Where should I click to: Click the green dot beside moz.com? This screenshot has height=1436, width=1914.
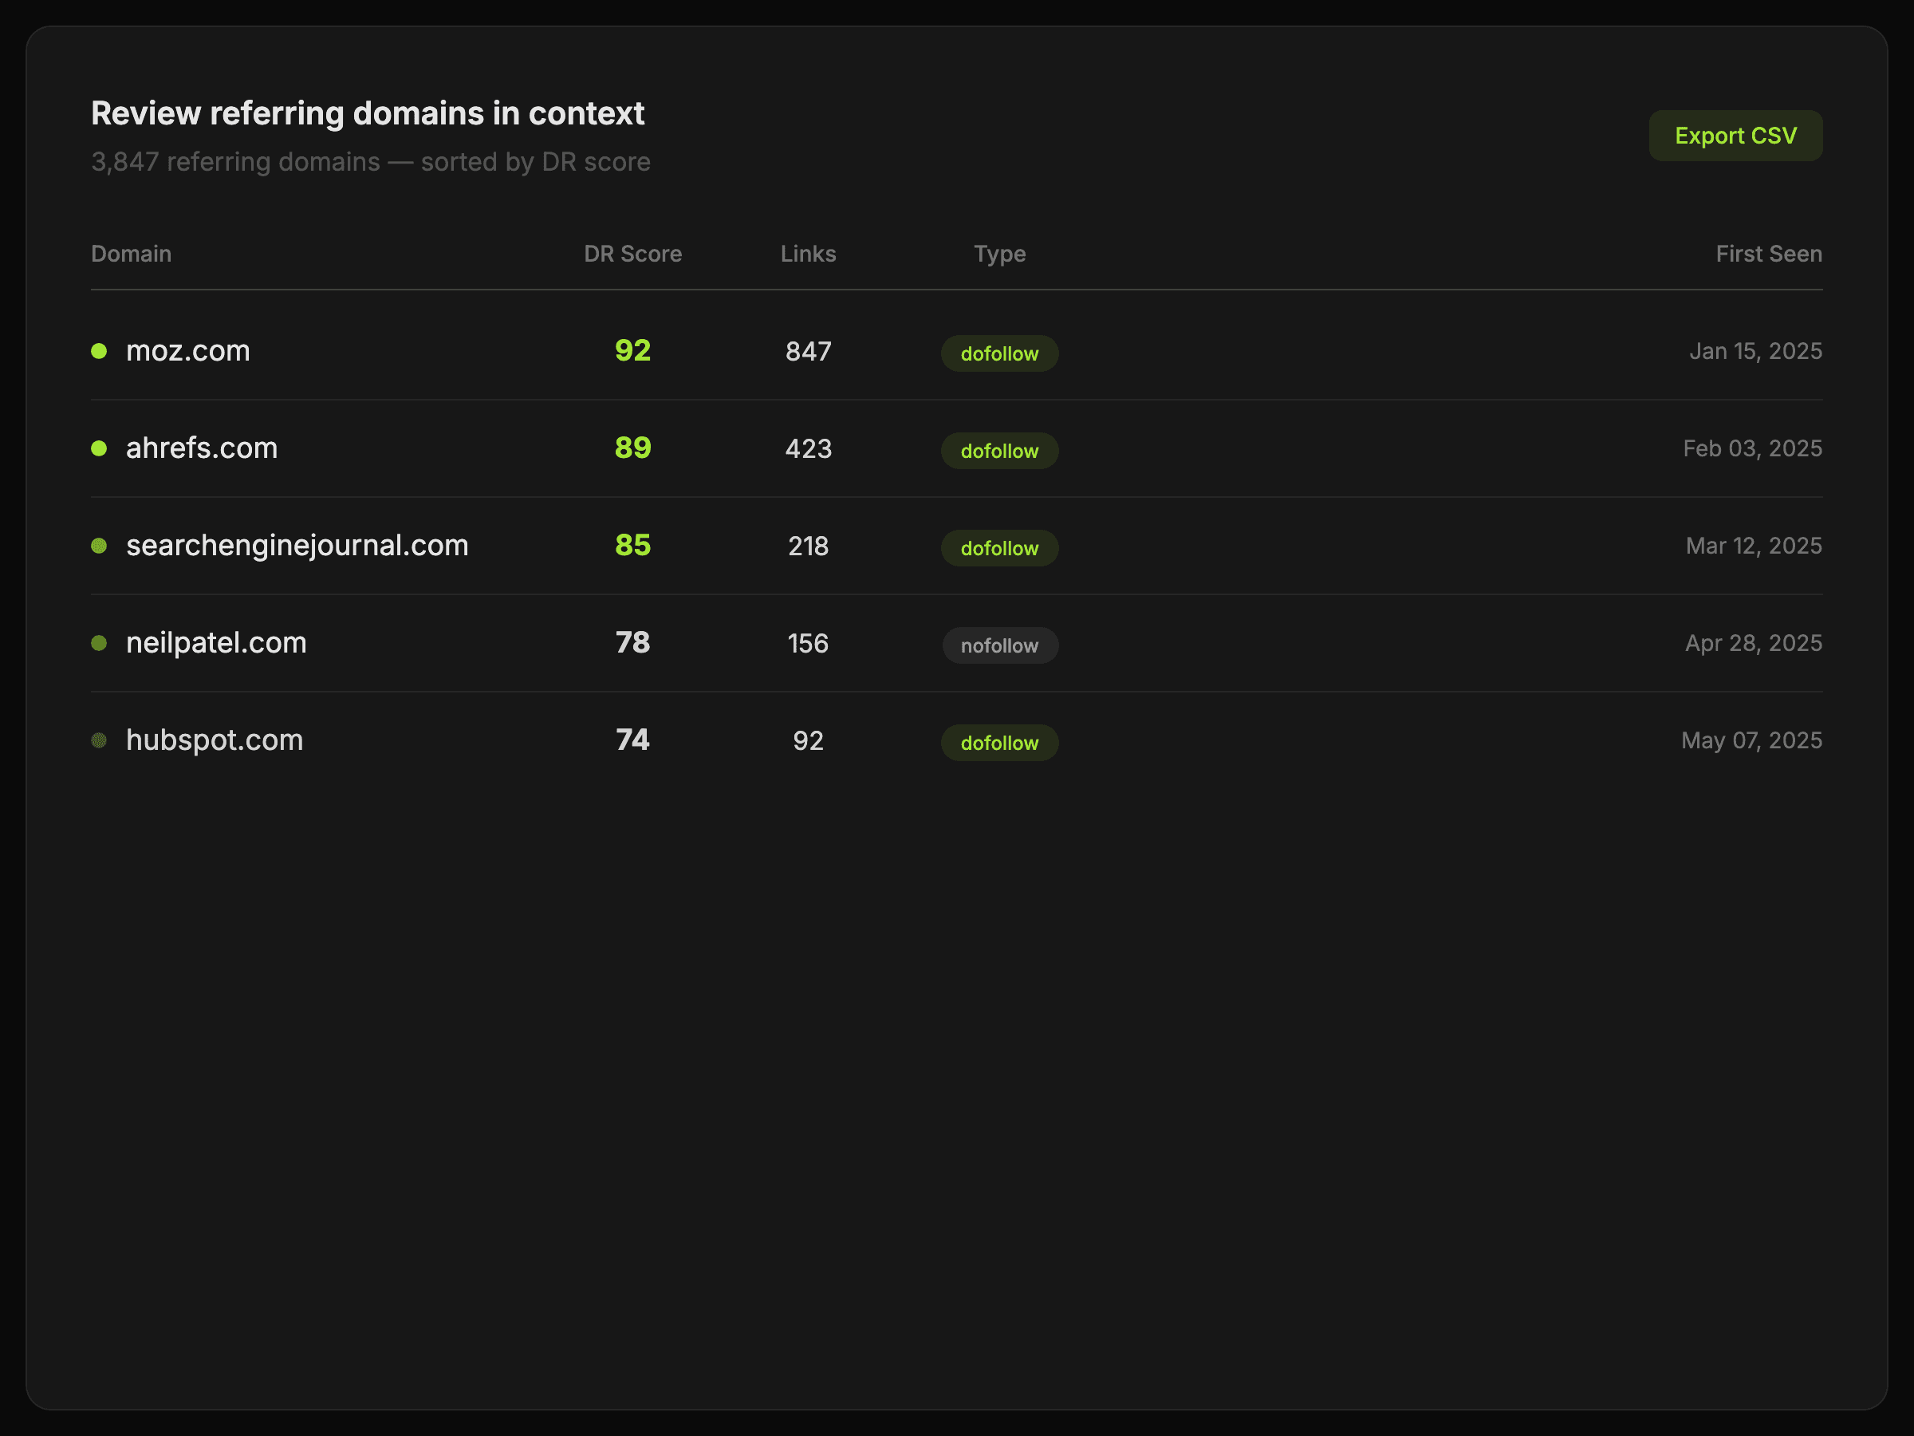pos(100,350)
